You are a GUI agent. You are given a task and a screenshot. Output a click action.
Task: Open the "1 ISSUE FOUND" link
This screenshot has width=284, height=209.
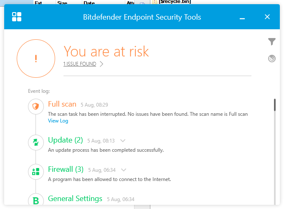click(80, 64)
